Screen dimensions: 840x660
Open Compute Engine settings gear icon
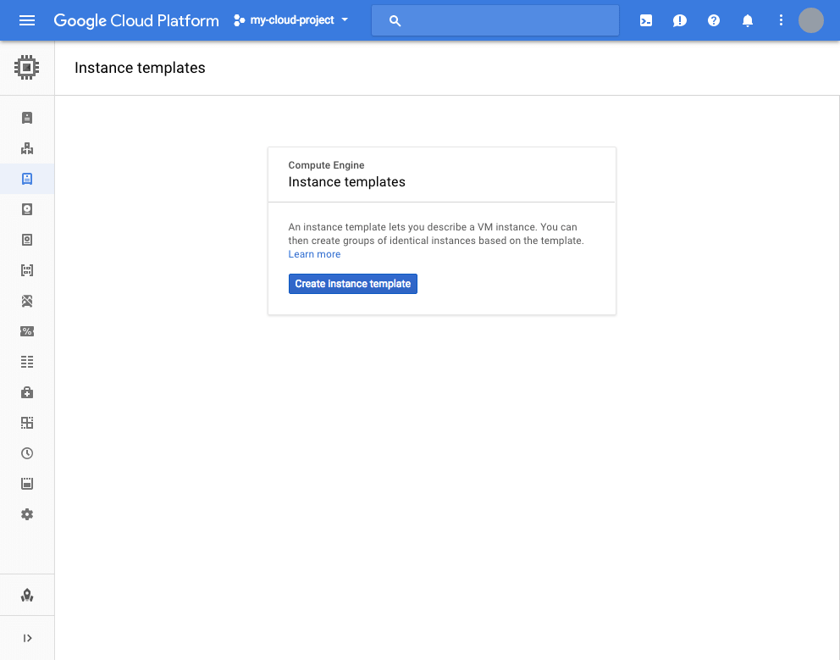point(27,515)
